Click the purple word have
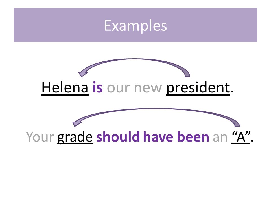 (x=158, y=136)
